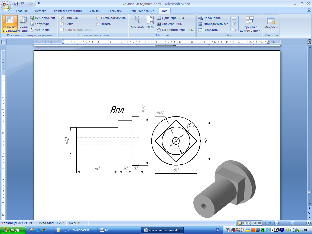Jump to previous page double arrow
The height and width of the screenshot is (234, 312).
(309, 208)
